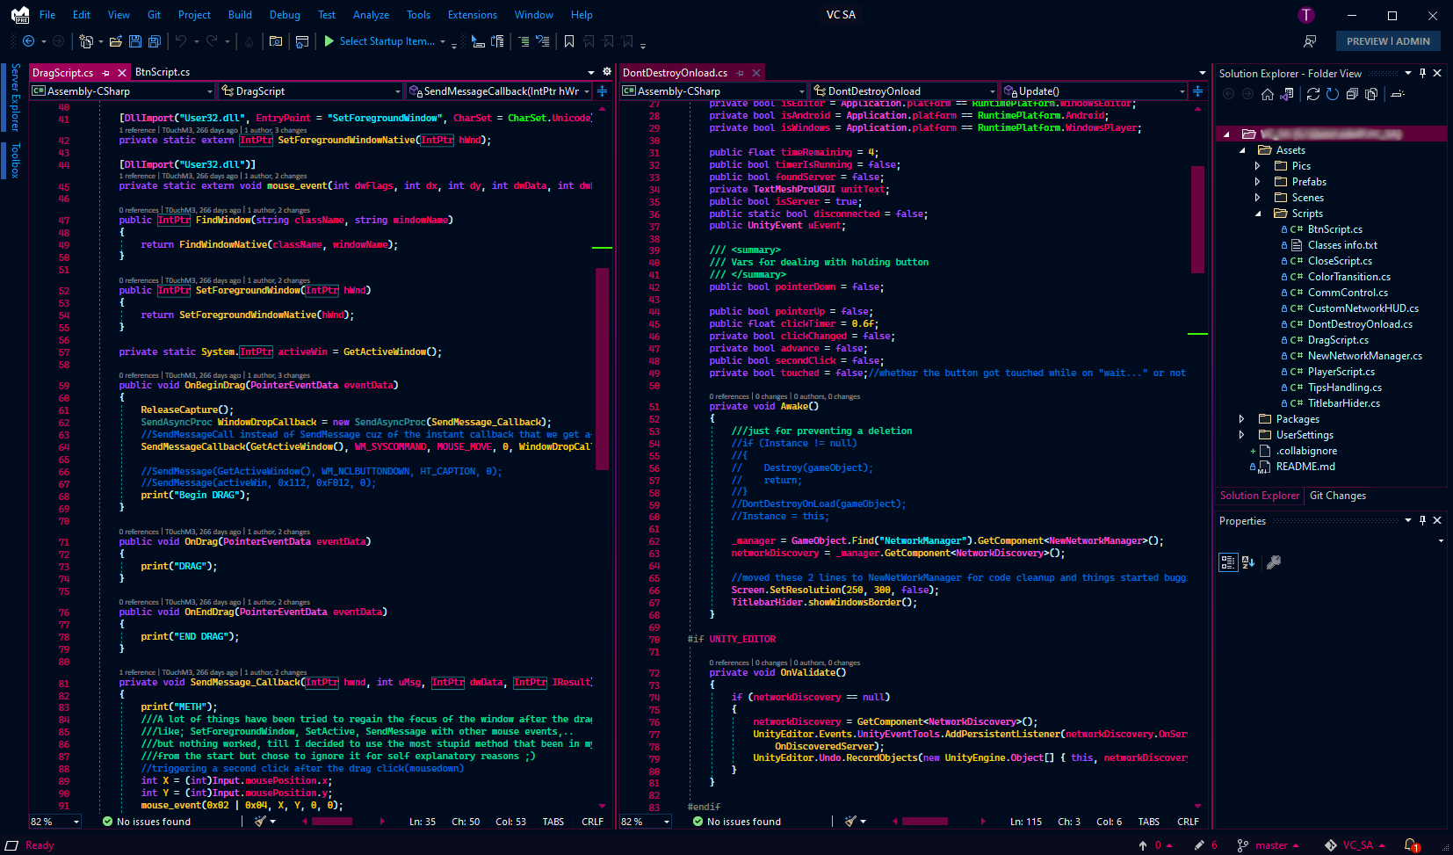Pin the Solution Explorer panel
This screenshot has width=1453, height=855.
point(1422,73)
